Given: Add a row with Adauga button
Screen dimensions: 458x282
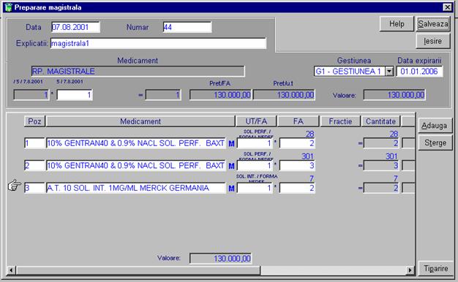Looking at the screenshot, I should pyautogui.click(x=435, y=126).
